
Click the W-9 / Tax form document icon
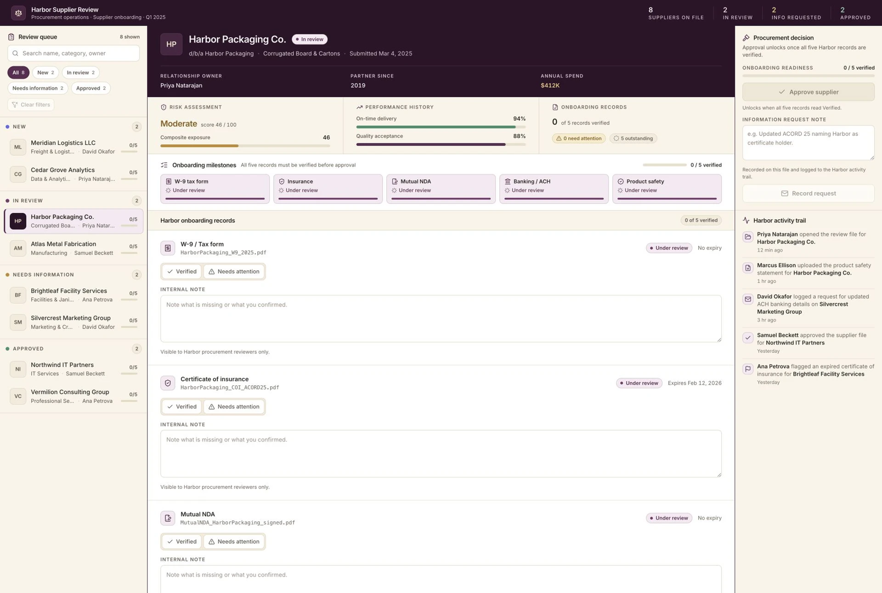[168, 248]
